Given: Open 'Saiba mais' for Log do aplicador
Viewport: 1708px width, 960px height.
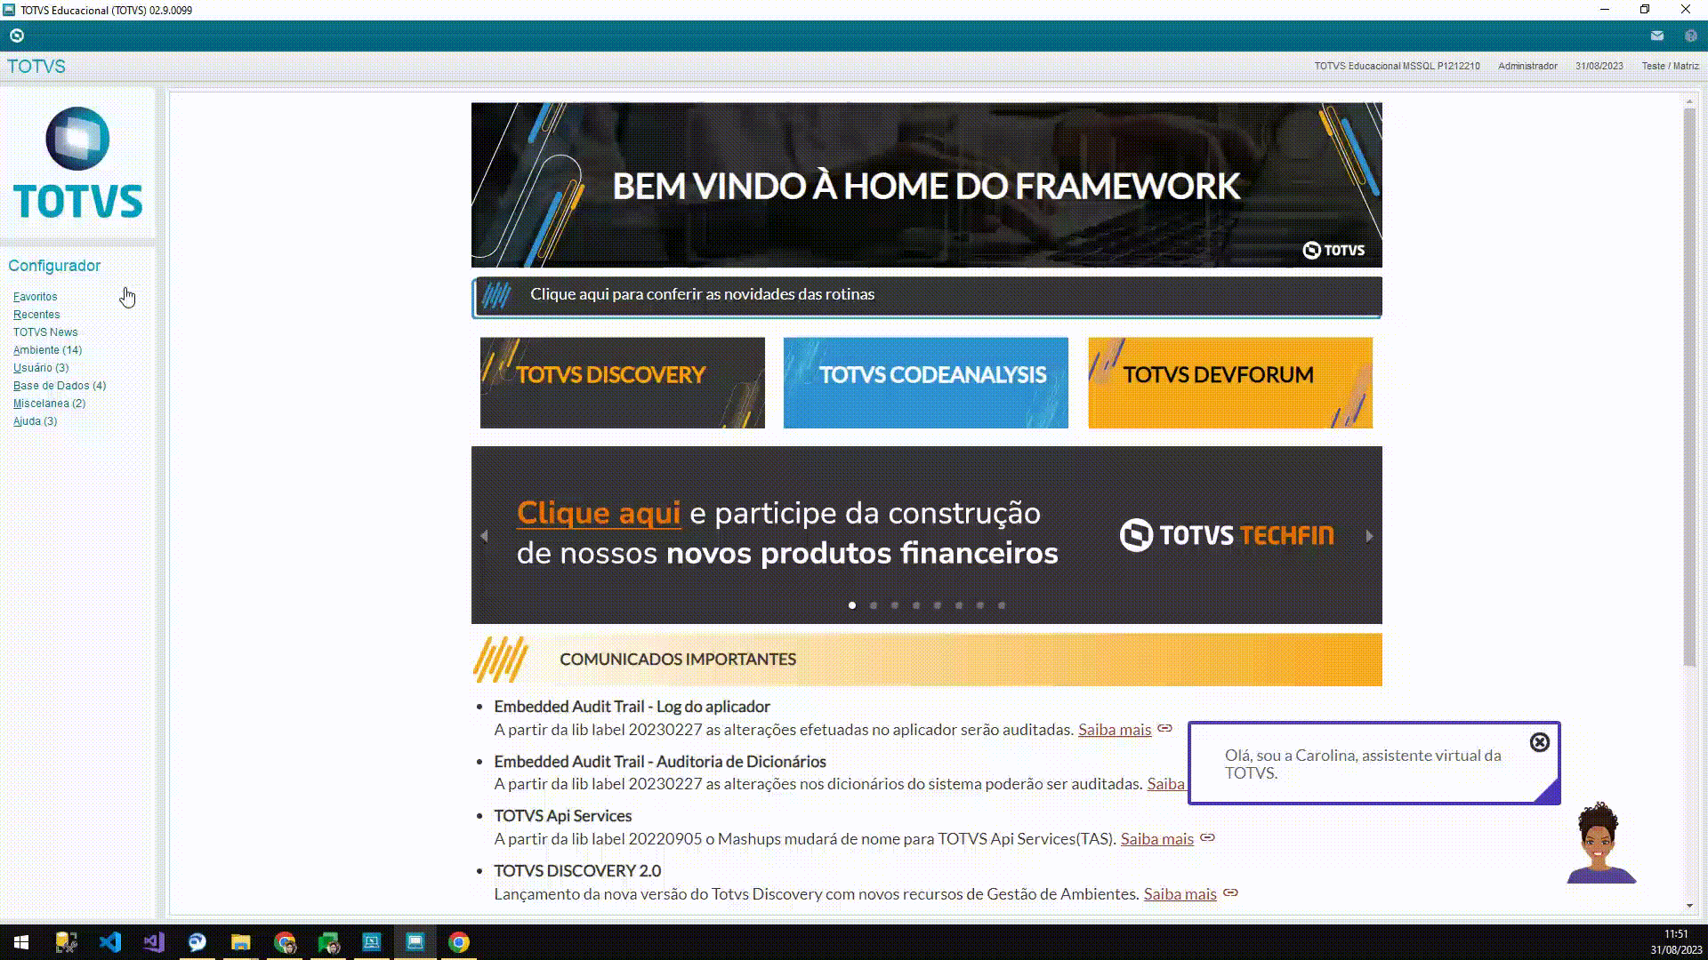Looking at the screenshot, I should [1115, 730].
